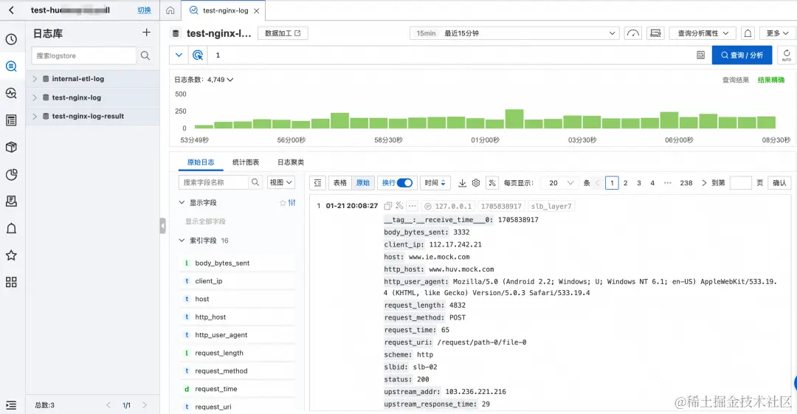Open the dashboard list sidebar icon
The width and height of the screenshot is (797, 414).
pos(11,120)
